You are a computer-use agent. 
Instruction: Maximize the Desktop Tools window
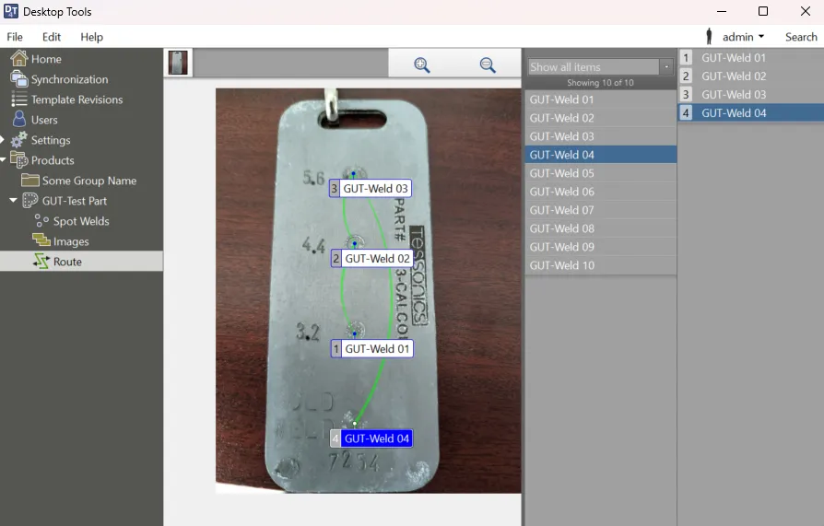tap(763, 11)
